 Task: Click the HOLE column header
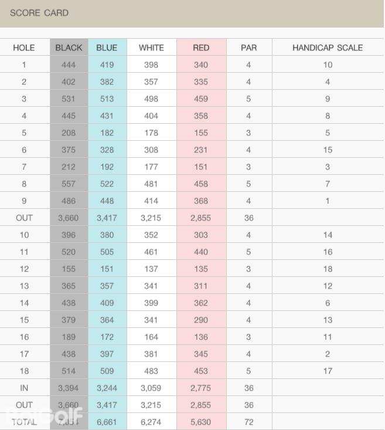24,48
